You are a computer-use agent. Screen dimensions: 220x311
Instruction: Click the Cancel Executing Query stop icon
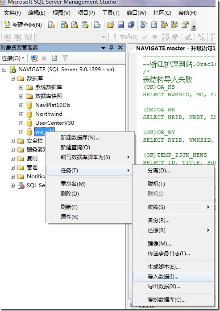click(x=154, y=37)
